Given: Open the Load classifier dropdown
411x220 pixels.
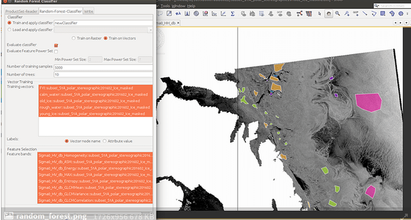Looking at the screenshot, I should [150, 30].
